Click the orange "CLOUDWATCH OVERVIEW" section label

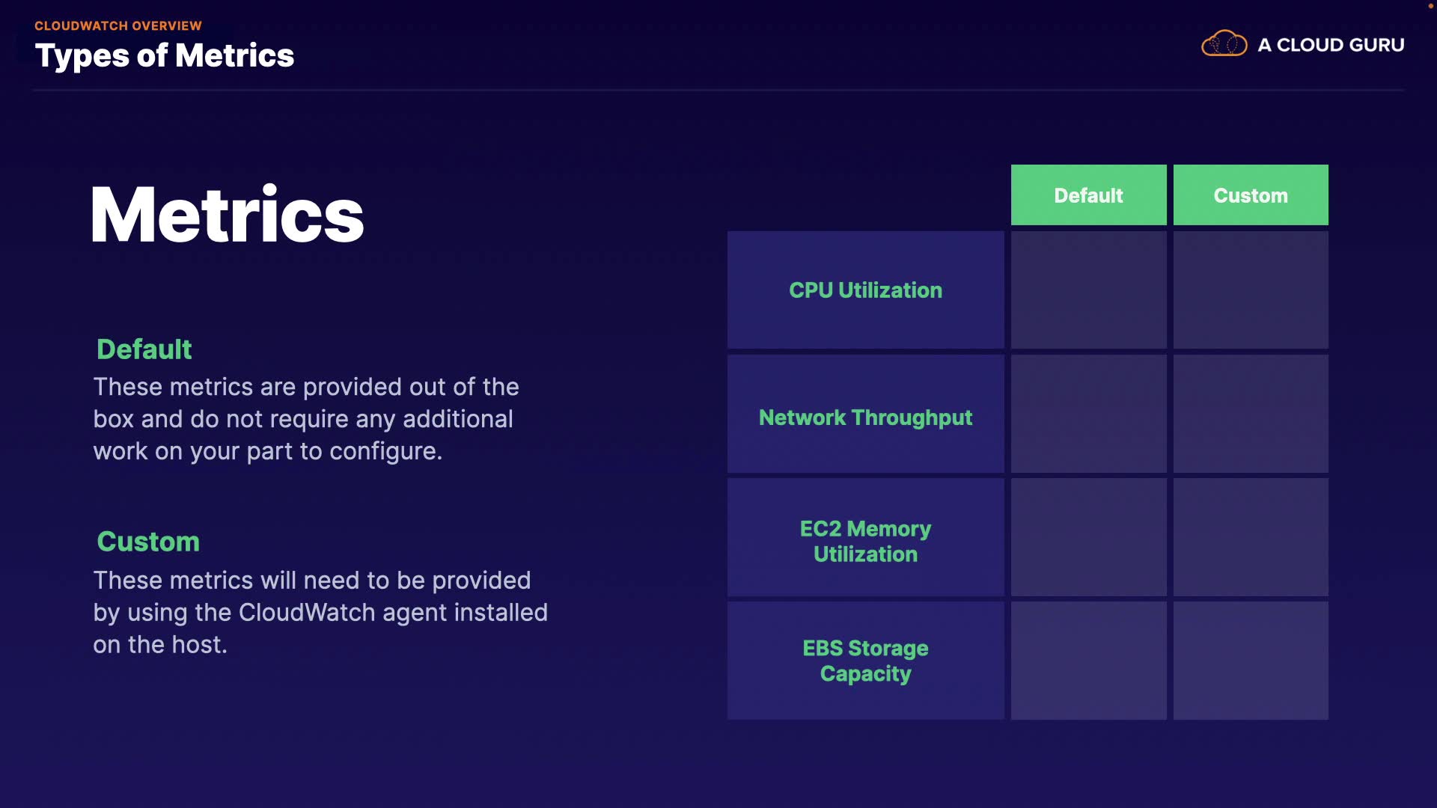118,25
